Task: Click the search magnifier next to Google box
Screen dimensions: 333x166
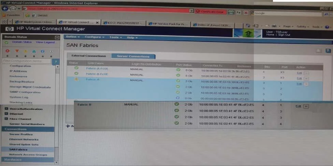Action: click(326, 14)
